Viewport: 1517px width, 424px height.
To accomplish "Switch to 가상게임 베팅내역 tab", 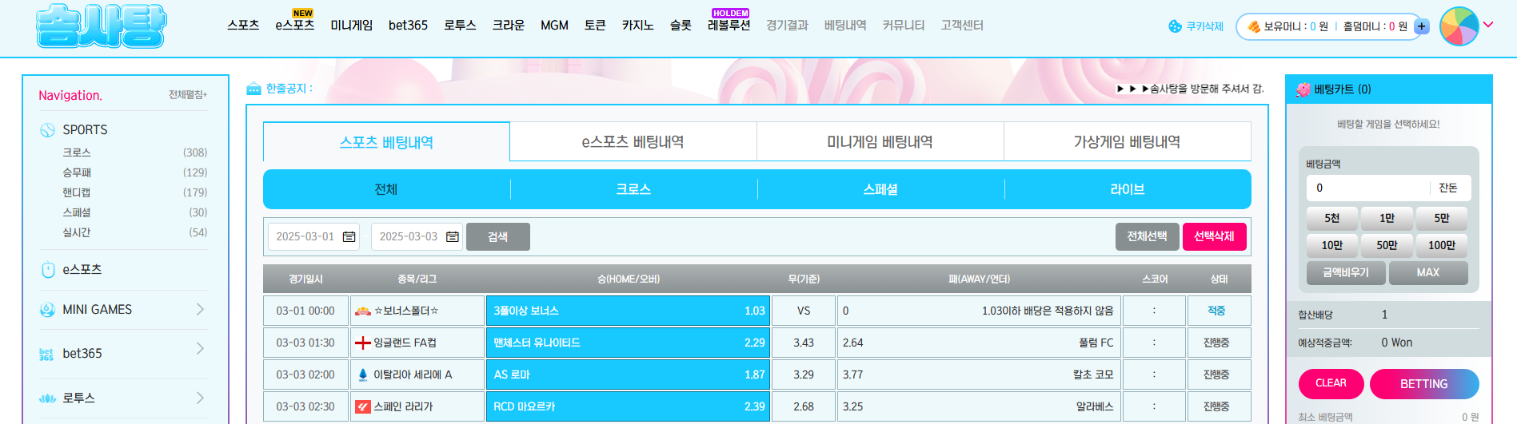I will [x=1127, y=142].
